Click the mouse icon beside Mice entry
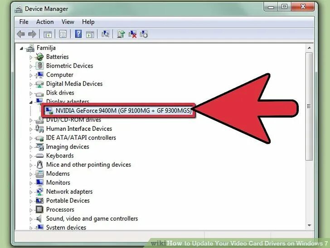The height and width of the screenshot is (248, 330). coord(39,165)
